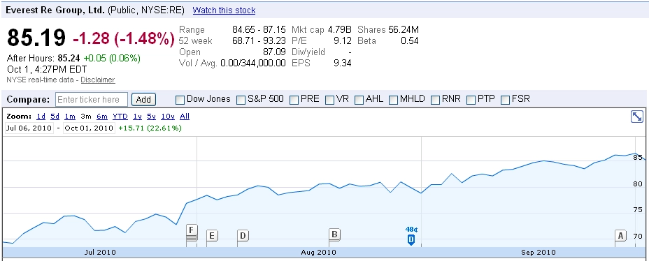Toggle the PTP comparison checkbox
Viewport: 649px width, 261px height.
(x=471, y=100)
